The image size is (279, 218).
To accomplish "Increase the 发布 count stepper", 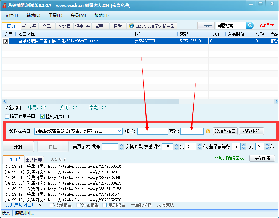I will [121, 145].
